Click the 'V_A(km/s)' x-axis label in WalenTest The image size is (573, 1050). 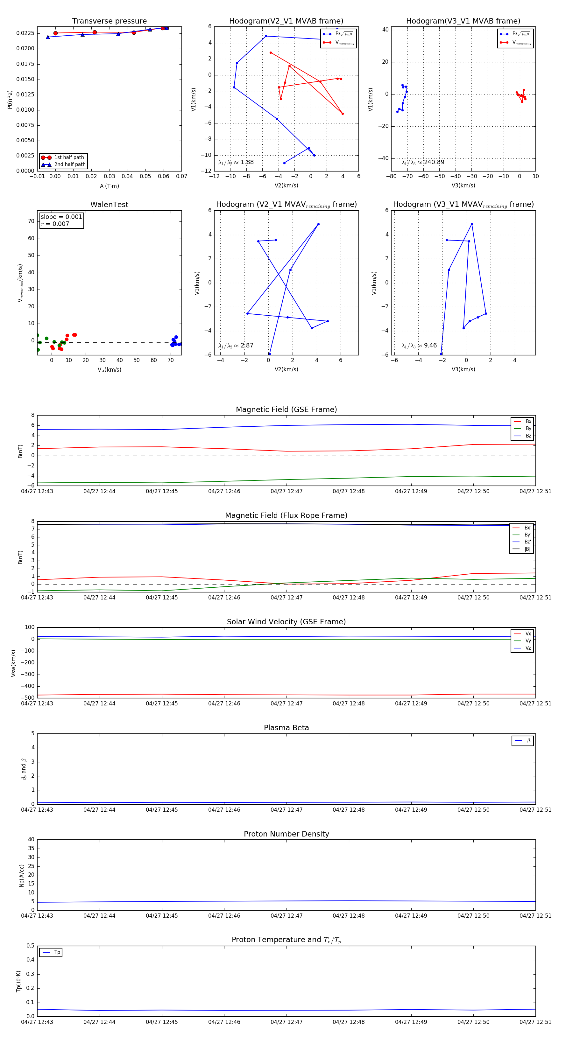pos(109,370)
